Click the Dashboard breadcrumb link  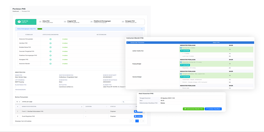click(x=16, y=11)
